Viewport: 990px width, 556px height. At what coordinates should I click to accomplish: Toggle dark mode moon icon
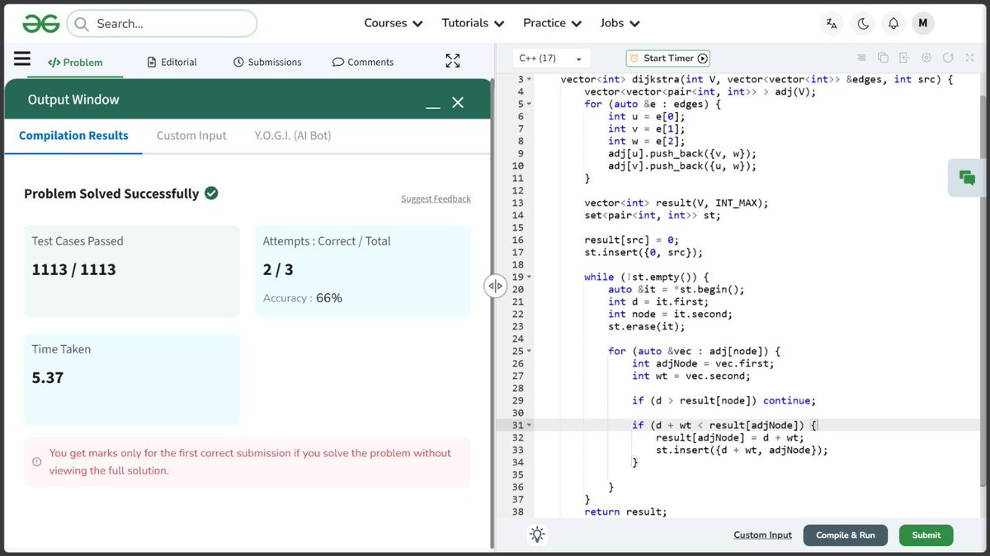tap(863, 24)
